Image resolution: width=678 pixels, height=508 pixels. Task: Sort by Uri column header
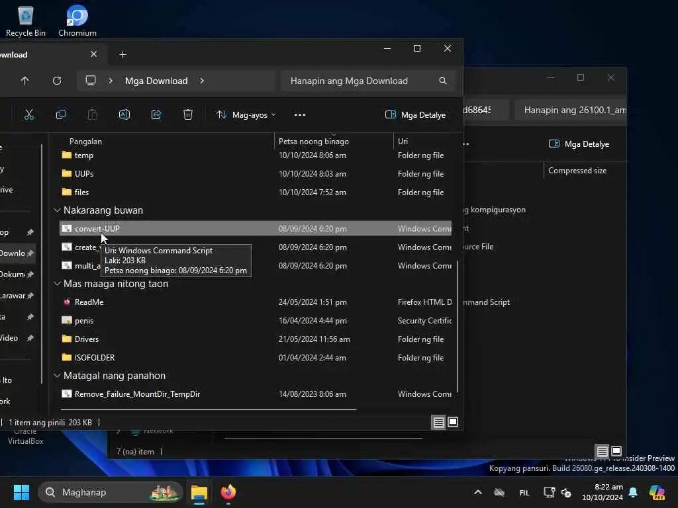click(403, 142)
